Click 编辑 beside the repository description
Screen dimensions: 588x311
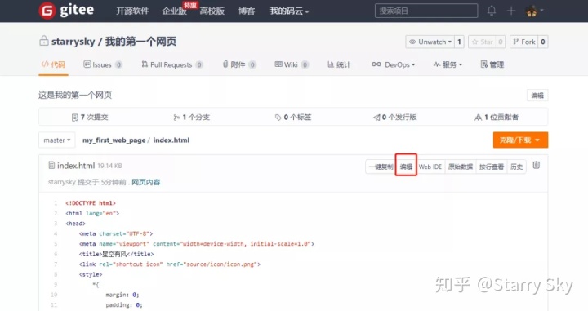point(537,96)
